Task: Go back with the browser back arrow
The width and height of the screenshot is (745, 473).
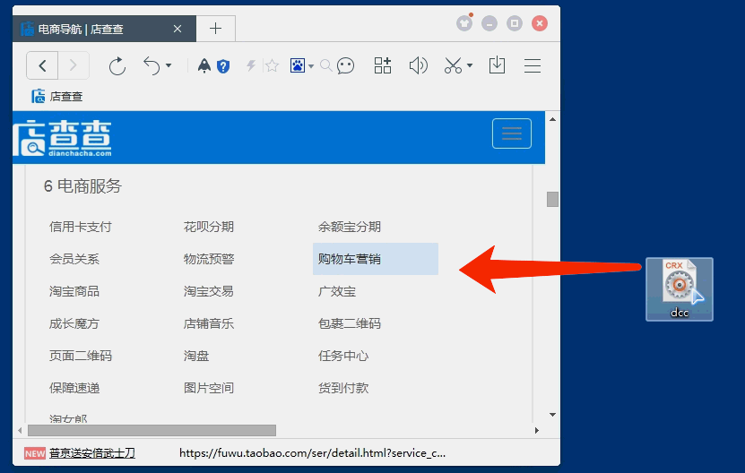Action: coord(42,65)
